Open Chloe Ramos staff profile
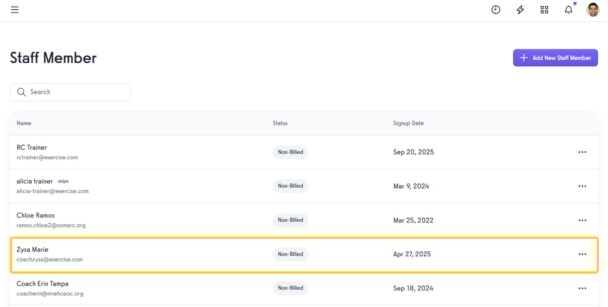 click(x=36, y=215)
